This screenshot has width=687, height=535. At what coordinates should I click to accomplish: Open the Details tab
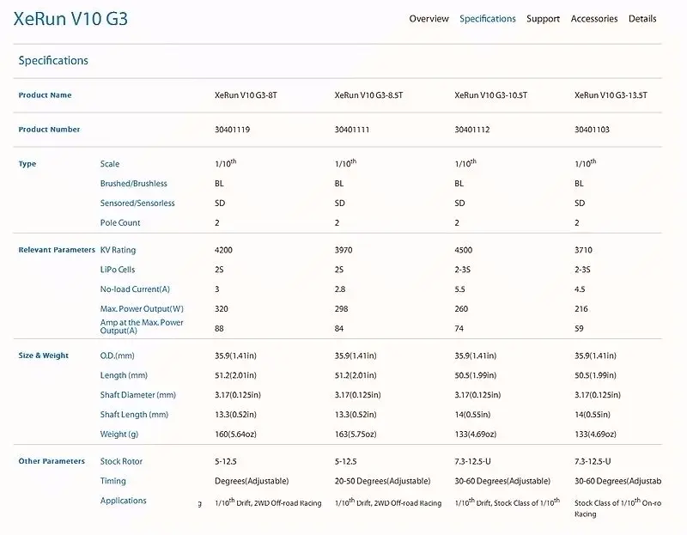click(642, 19)
